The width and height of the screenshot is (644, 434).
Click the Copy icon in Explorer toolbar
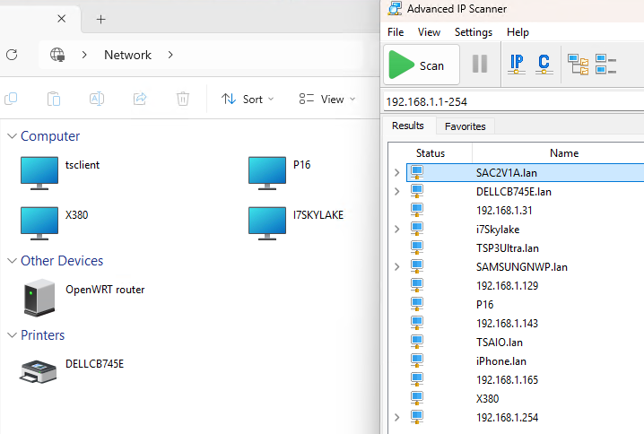click(x=11, y=99)
